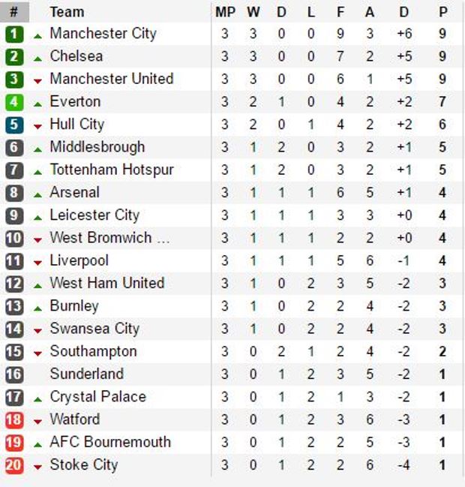Viewport: 465px width, 487px height.
Task: Click Stoke City's red position 20 badge
Action: pos(14,465)
